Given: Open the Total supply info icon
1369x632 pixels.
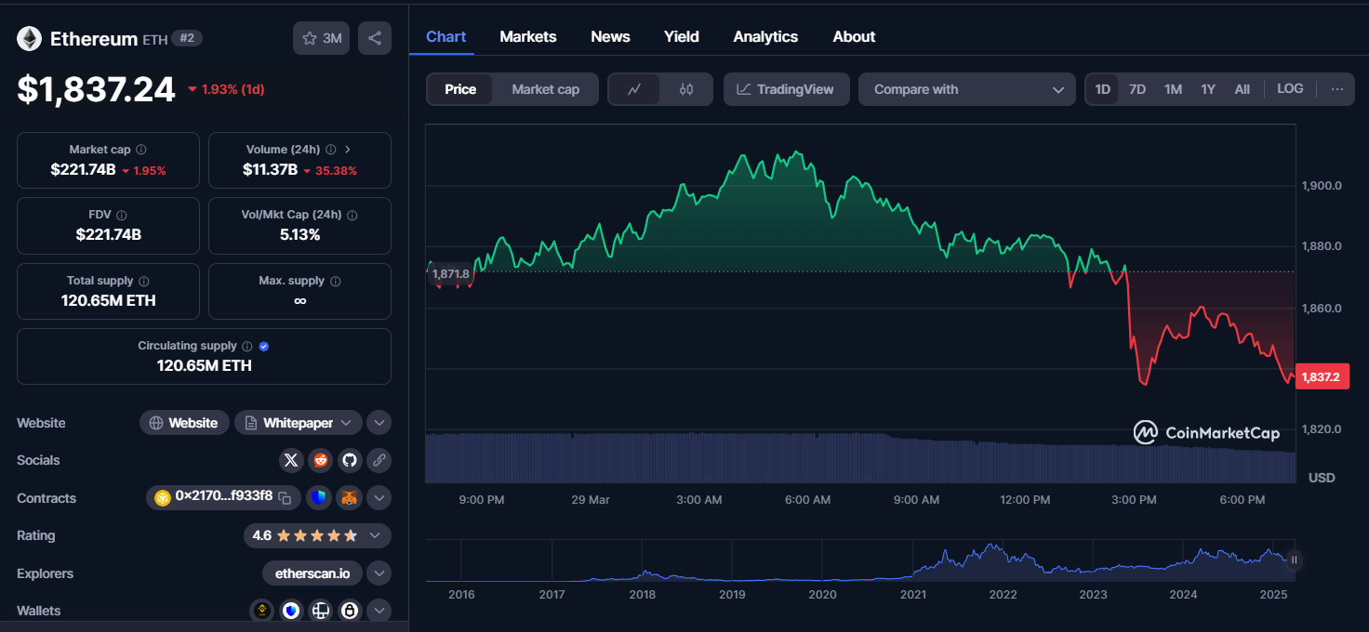Looking at the screenshot, I should (144, 281).
